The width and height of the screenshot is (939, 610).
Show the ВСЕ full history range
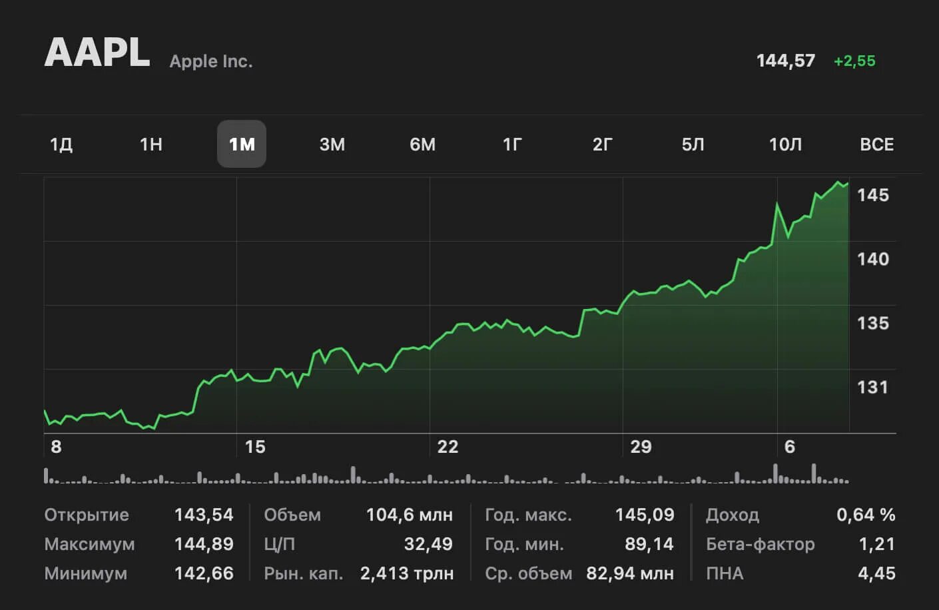click(x=877, y=145)
